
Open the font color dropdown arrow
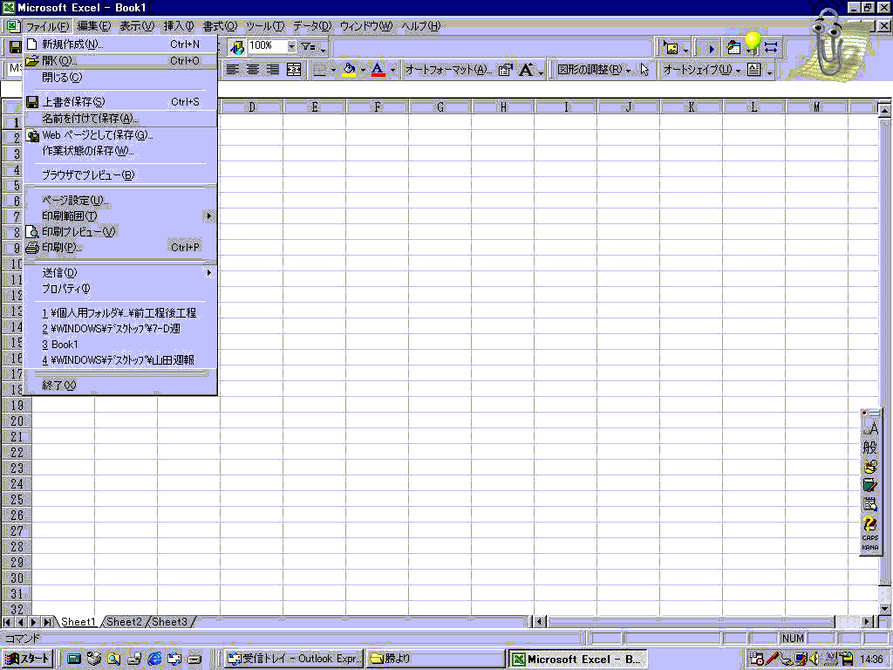(x=392, y=71)
